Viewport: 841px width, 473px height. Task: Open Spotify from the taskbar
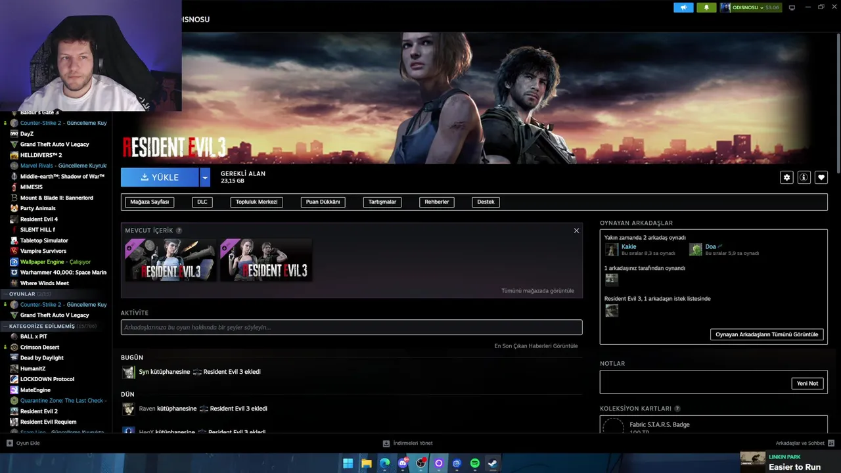click(474, 463)
